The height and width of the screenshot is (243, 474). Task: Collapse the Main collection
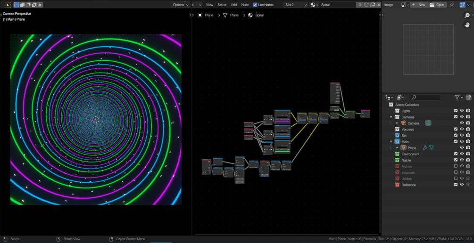[391, 142]
